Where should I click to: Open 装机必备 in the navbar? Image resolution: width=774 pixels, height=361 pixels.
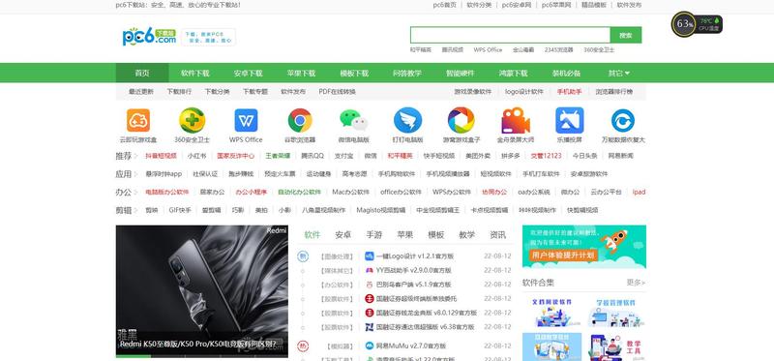coord(566,74)
